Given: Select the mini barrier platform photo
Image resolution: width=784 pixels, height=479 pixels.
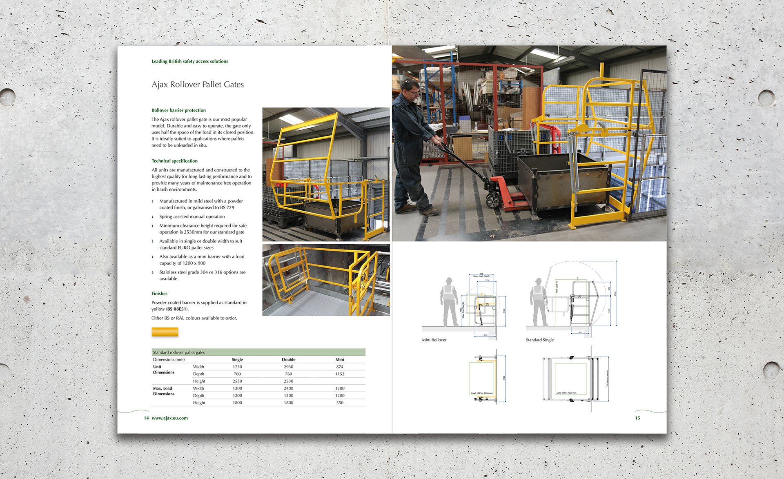Looking at the screenshot, I should tap(326, 280).
